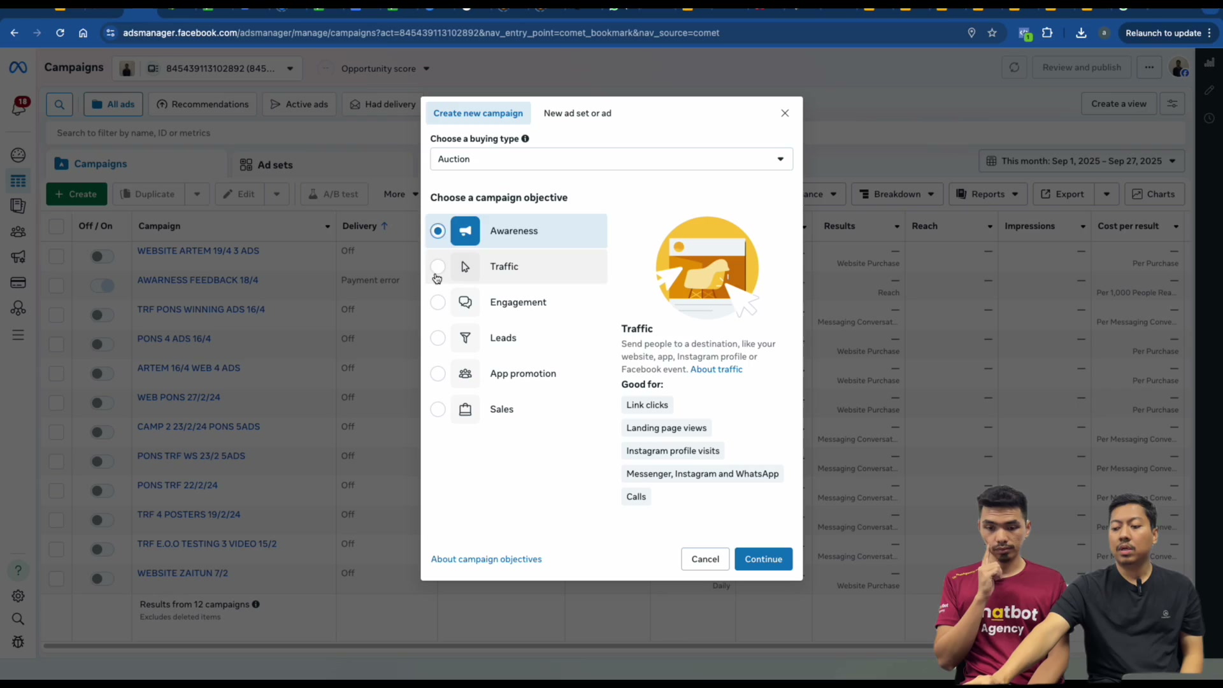The height and width of the screenshot is (688, 1223).
Task: Open the column settings sliders icon
Action: coord(1172,104)
